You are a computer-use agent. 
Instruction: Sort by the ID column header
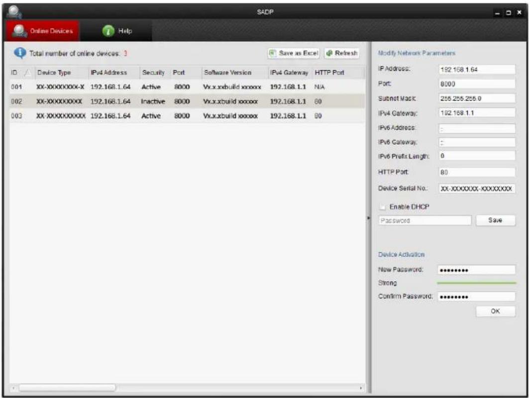tap(21, 72)
